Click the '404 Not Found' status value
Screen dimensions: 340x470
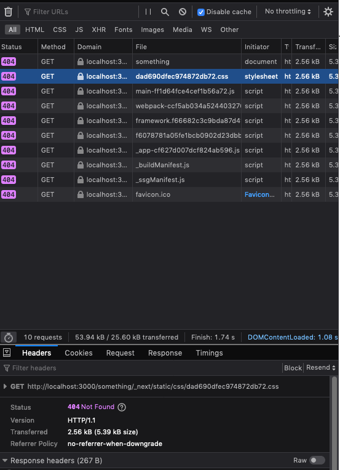pos(91,407)
